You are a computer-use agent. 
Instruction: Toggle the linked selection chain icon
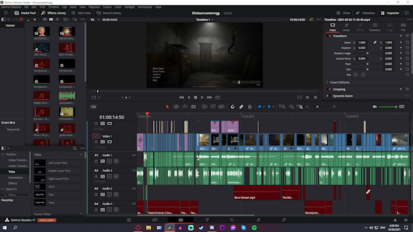point(241,107)
